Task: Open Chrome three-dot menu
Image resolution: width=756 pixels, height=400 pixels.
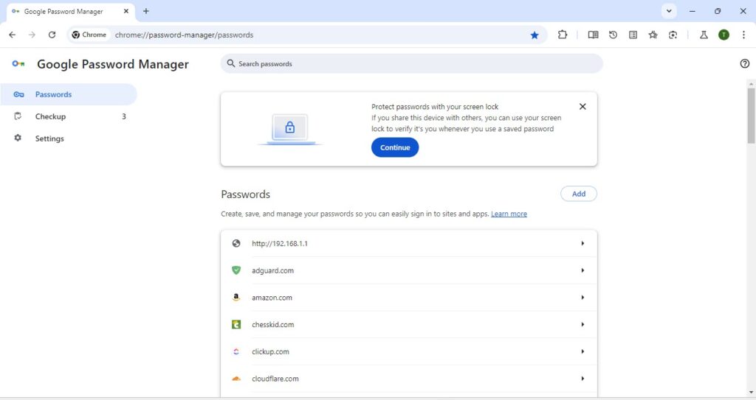Action: point(743,35)
